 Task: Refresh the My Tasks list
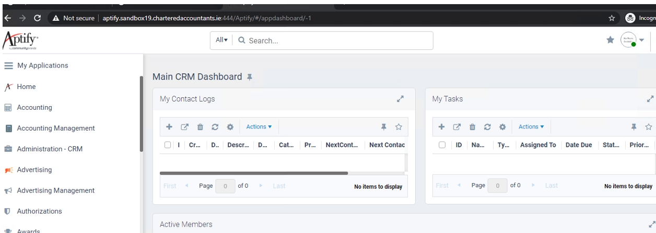point(487,127)
